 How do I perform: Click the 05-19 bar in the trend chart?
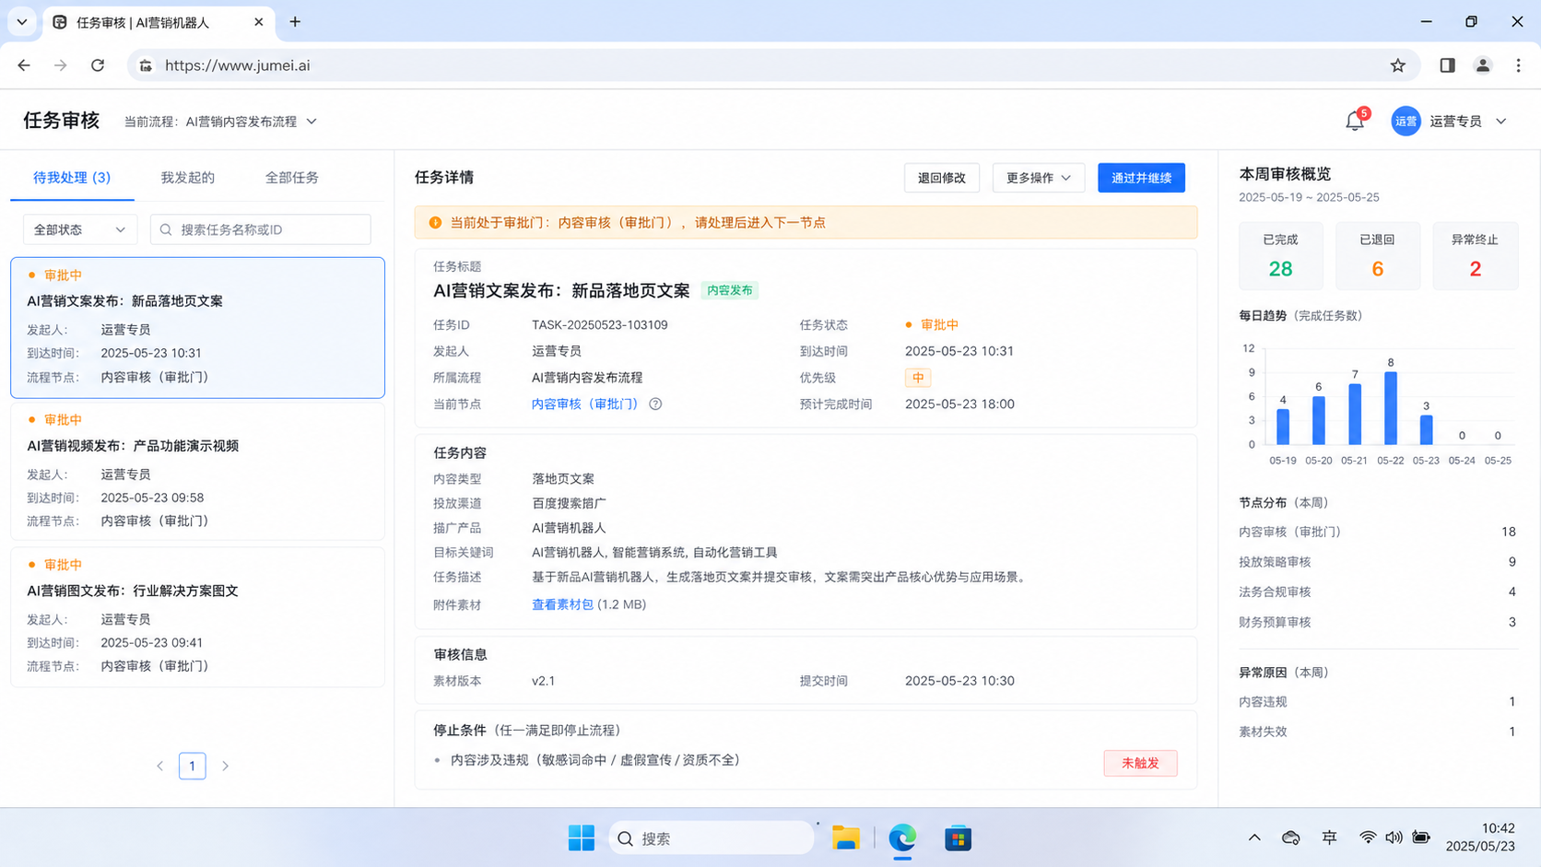pyautogui.click(x=1283, y=427)
